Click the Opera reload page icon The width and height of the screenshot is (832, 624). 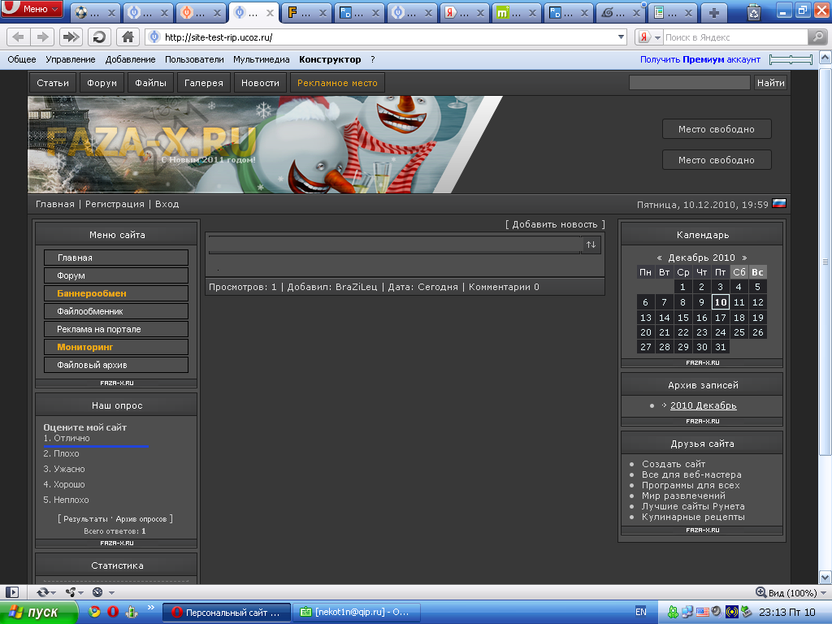pyautogui.click(x=99, y=37)
